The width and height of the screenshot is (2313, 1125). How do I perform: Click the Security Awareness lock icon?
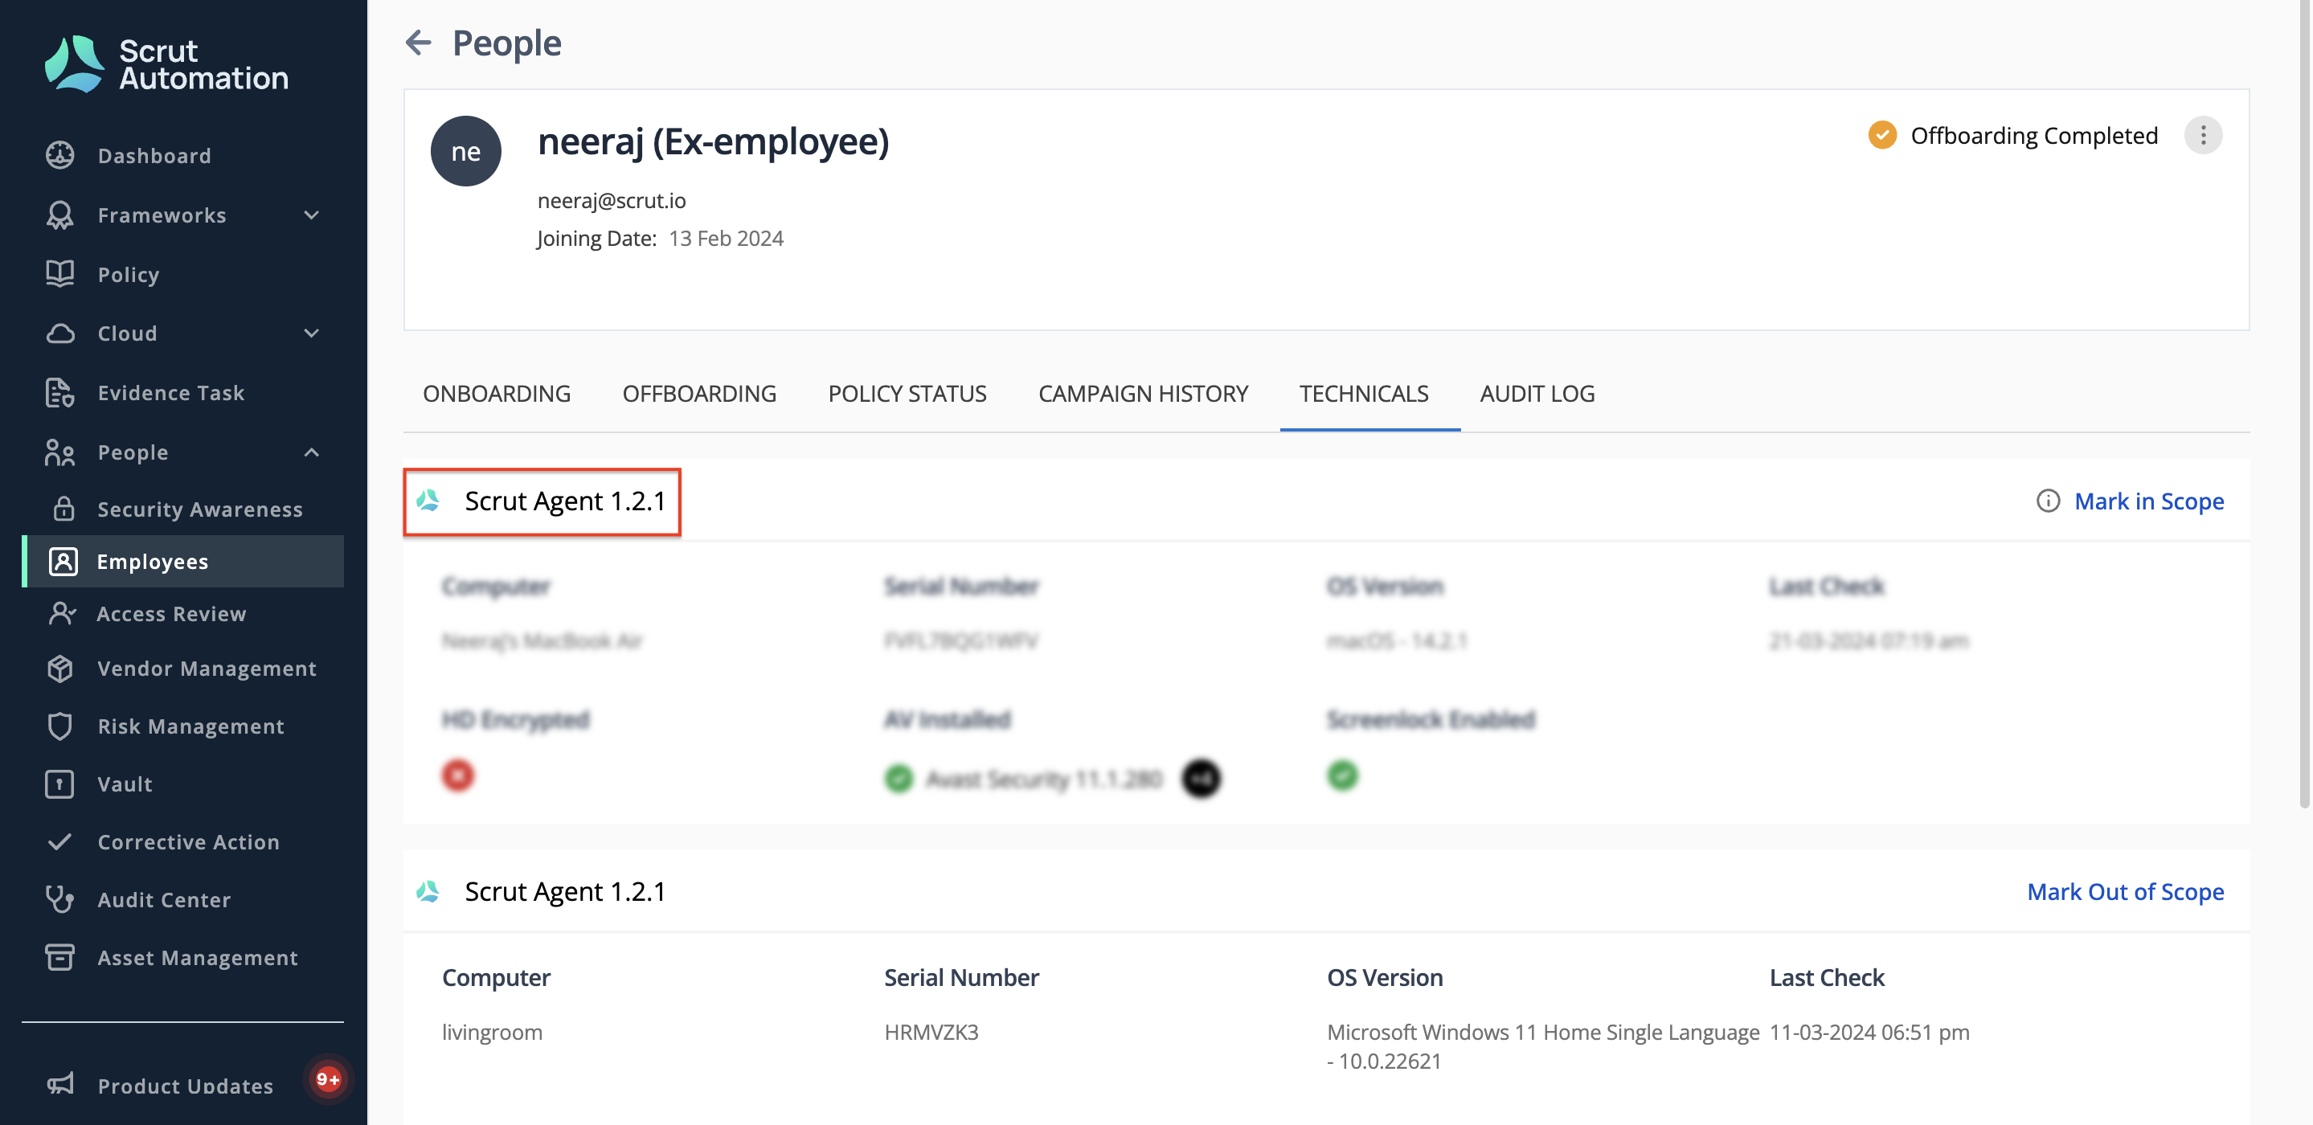63,509
